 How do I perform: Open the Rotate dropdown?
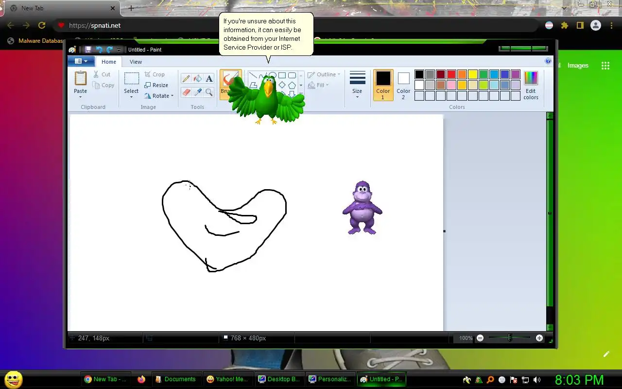[159, 96]
